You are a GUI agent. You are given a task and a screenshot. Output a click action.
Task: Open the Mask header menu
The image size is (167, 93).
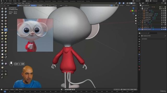(23, 3)
